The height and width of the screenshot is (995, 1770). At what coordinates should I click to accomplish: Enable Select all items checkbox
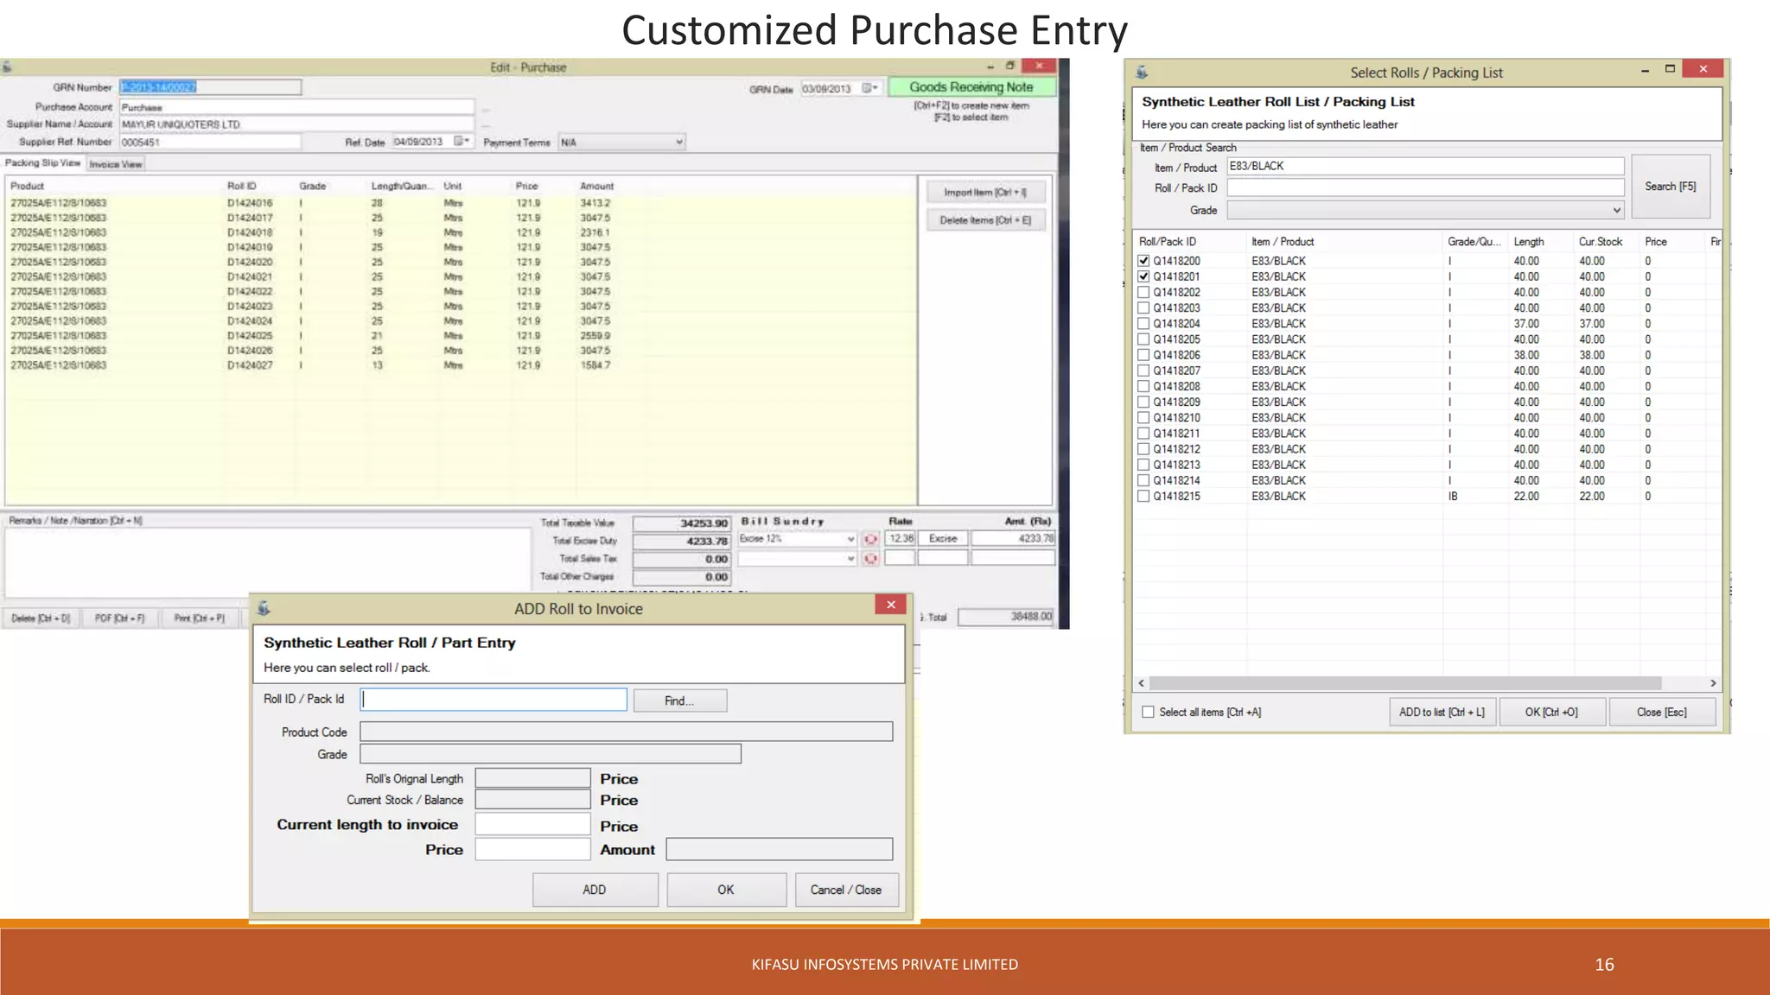pyautogui.click(x=1148, y=713)
